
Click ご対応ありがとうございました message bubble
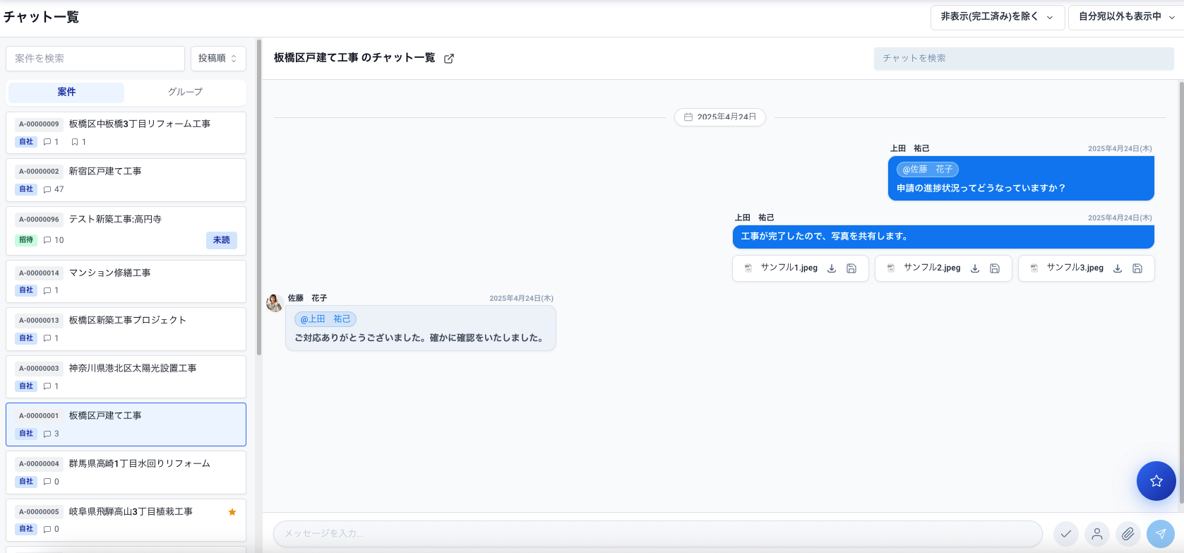(x=421, y=328)
